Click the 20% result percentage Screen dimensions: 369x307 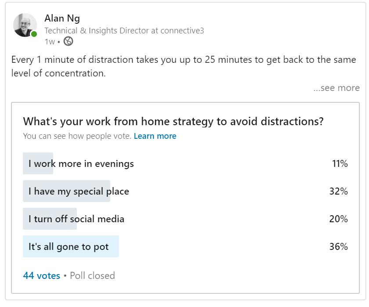point(338,219)
